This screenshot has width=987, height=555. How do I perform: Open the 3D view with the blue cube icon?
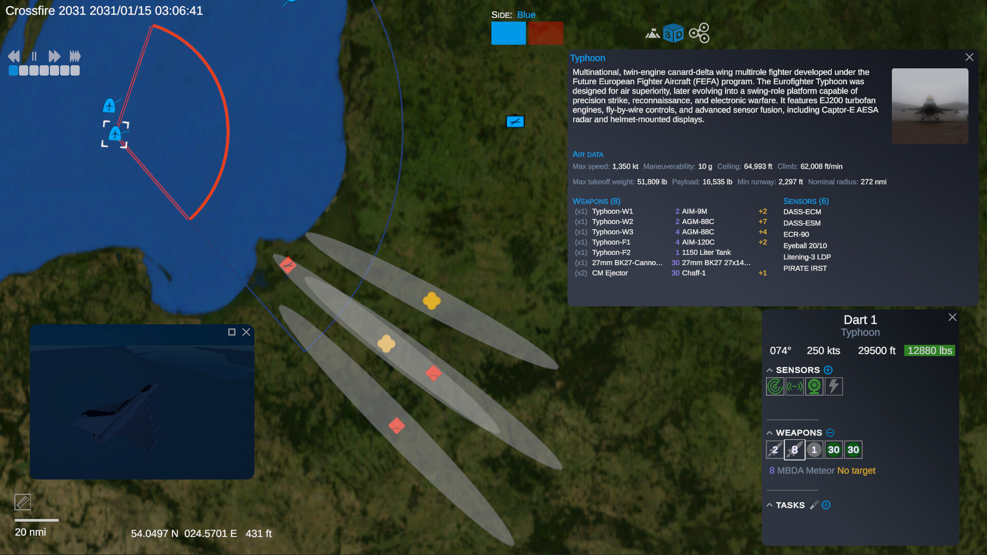click(x=674, y=32)
